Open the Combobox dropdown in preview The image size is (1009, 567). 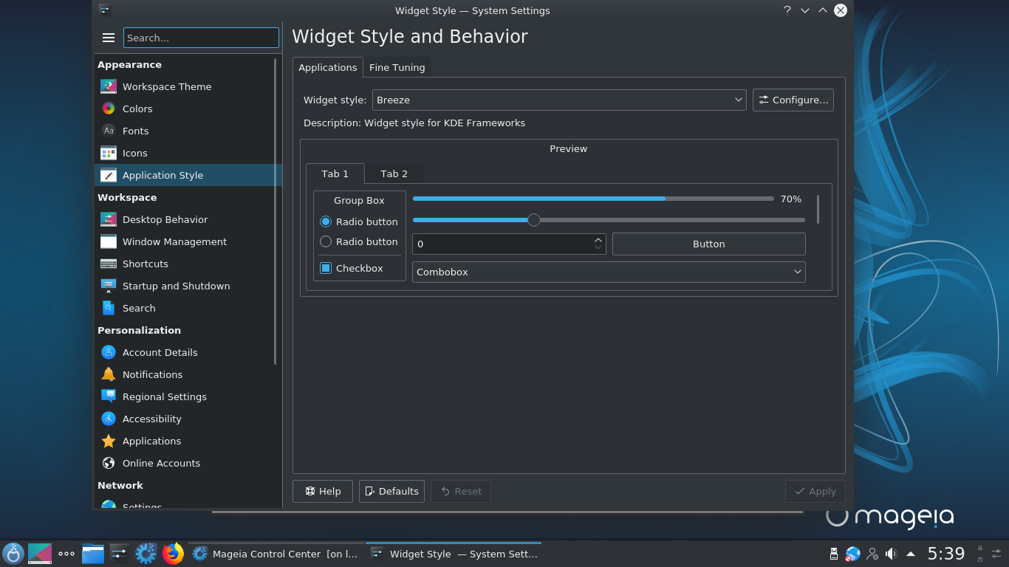coord(609,272)
